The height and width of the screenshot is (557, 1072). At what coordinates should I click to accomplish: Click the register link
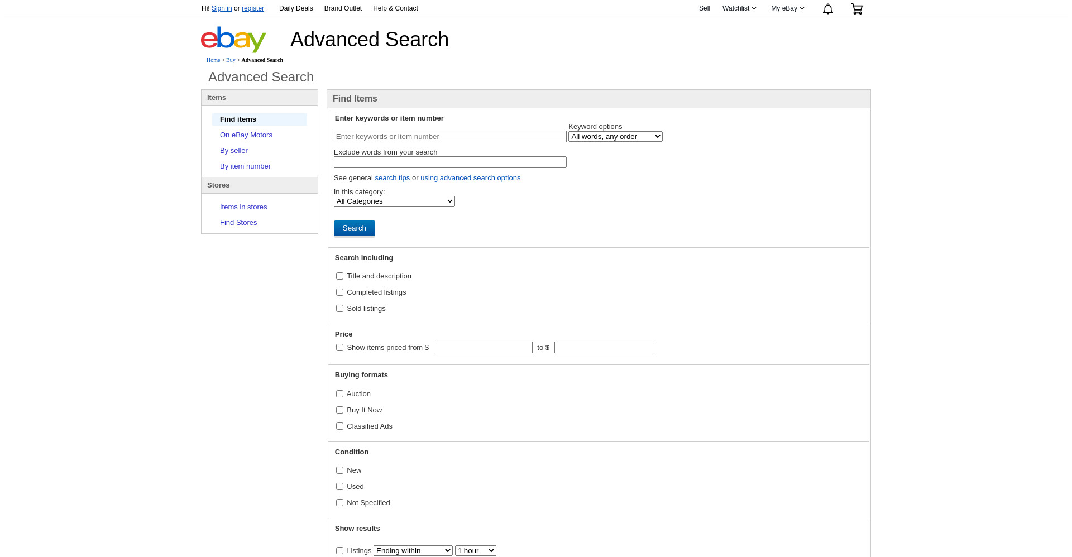click(x=253, y=8)
